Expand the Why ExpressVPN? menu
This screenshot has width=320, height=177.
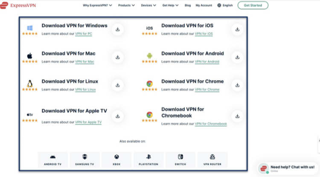(97, 5)
